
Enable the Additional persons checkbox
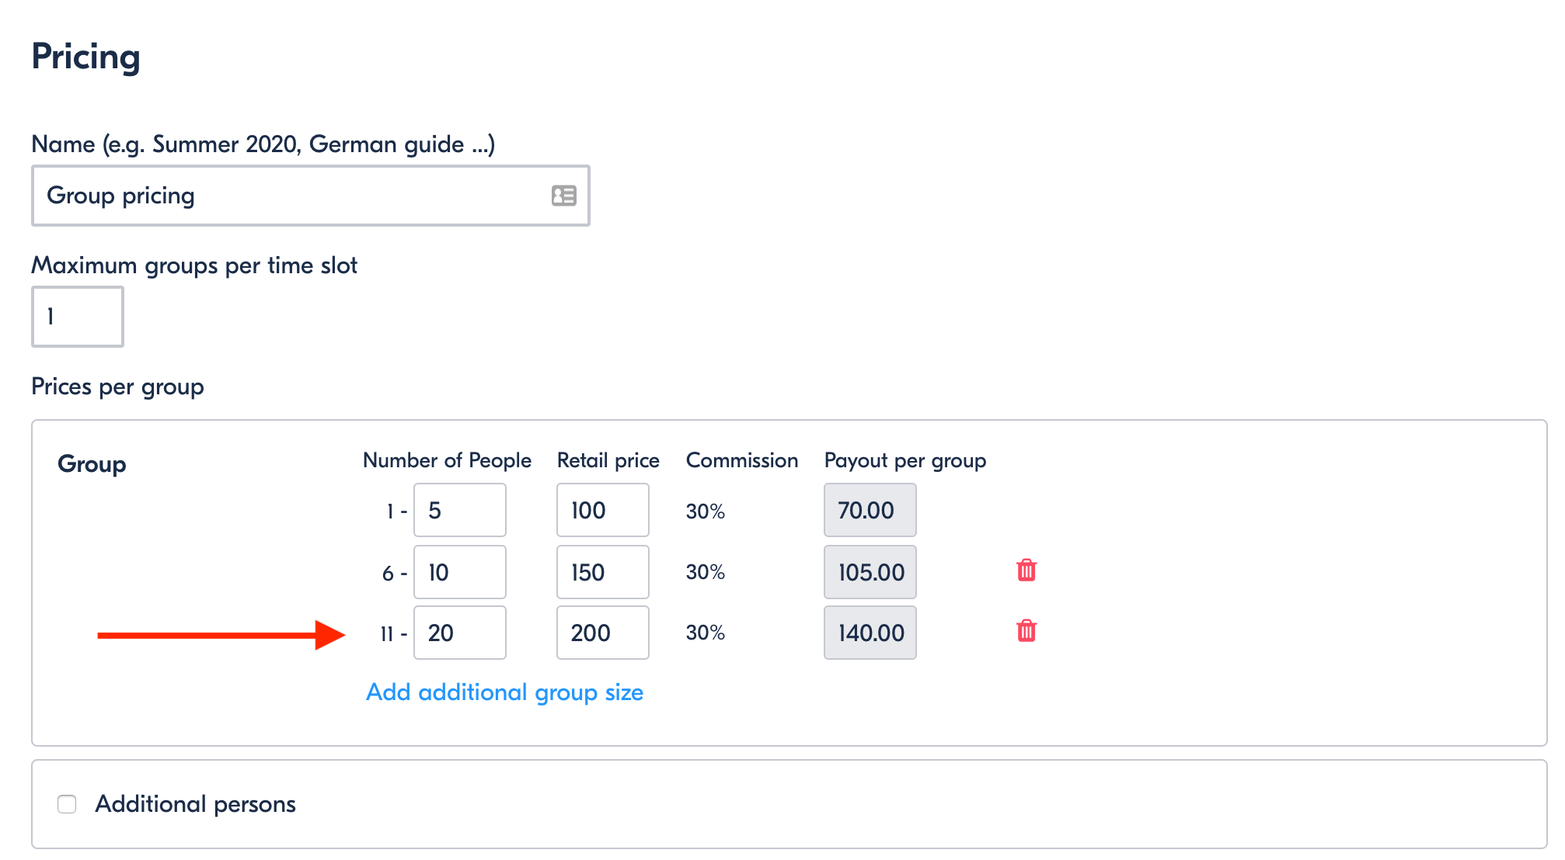(67, 804)
